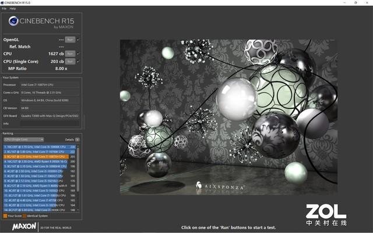This screenshot has width=373, height=233.
Task: Click the Identical System legend swatch
Action: click(x=24, y=216)
